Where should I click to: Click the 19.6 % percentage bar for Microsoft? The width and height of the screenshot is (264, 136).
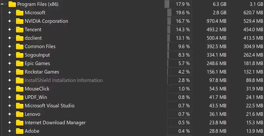click(179, 13)
